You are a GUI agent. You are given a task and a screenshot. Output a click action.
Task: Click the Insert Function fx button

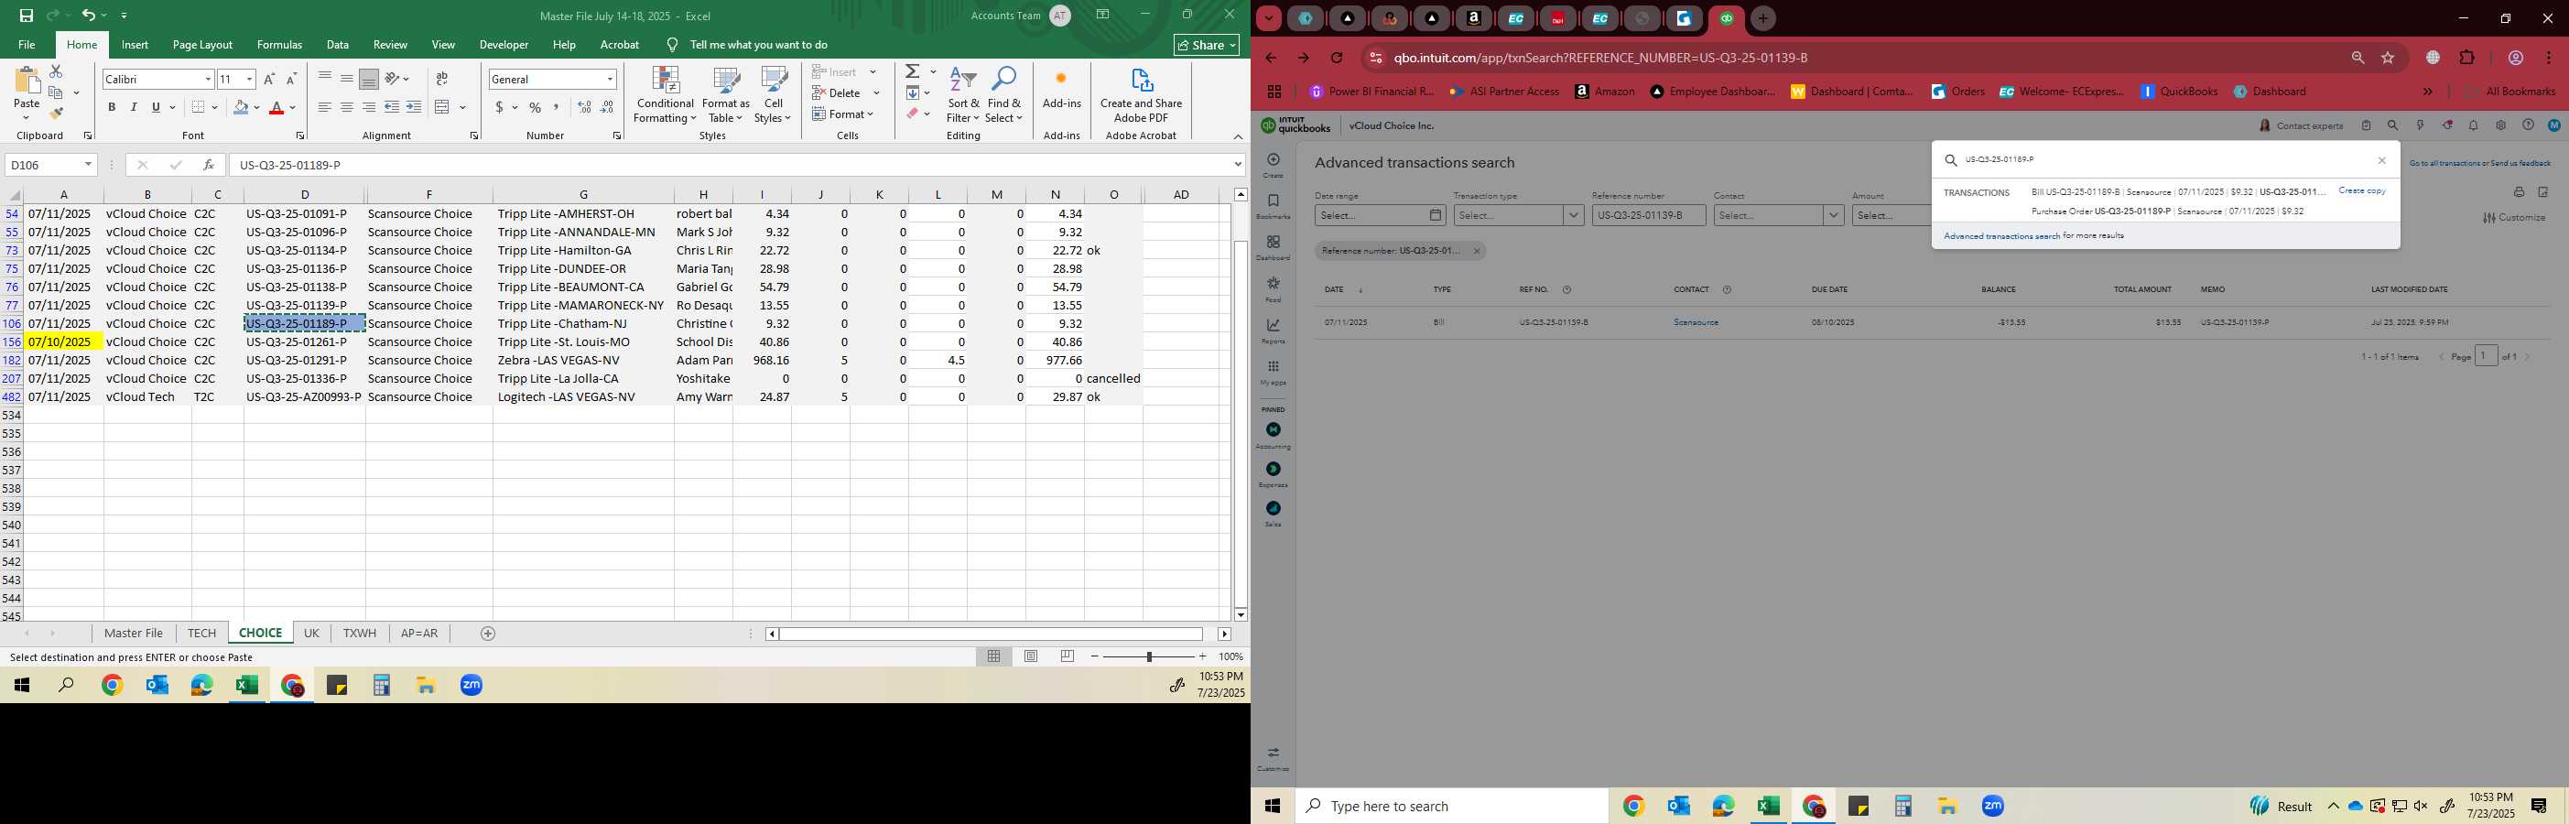click(209, 165)
